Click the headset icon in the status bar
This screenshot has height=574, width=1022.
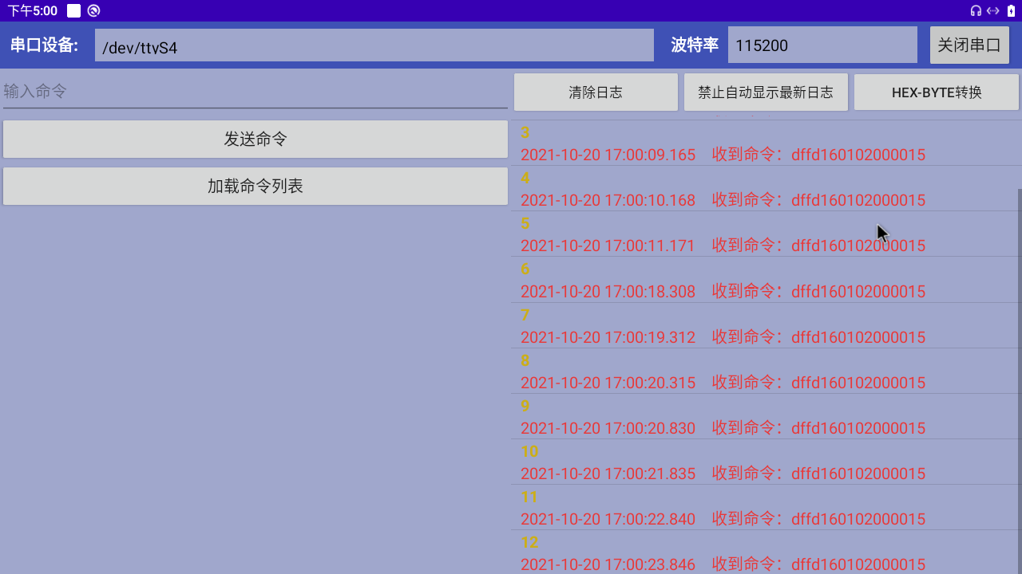pos(976,11)
